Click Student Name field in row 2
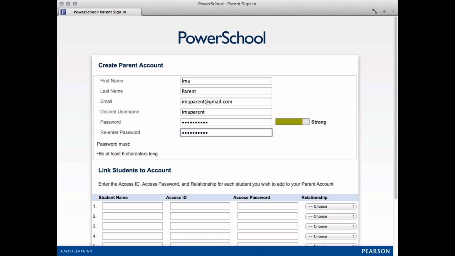 pos(133,216)
